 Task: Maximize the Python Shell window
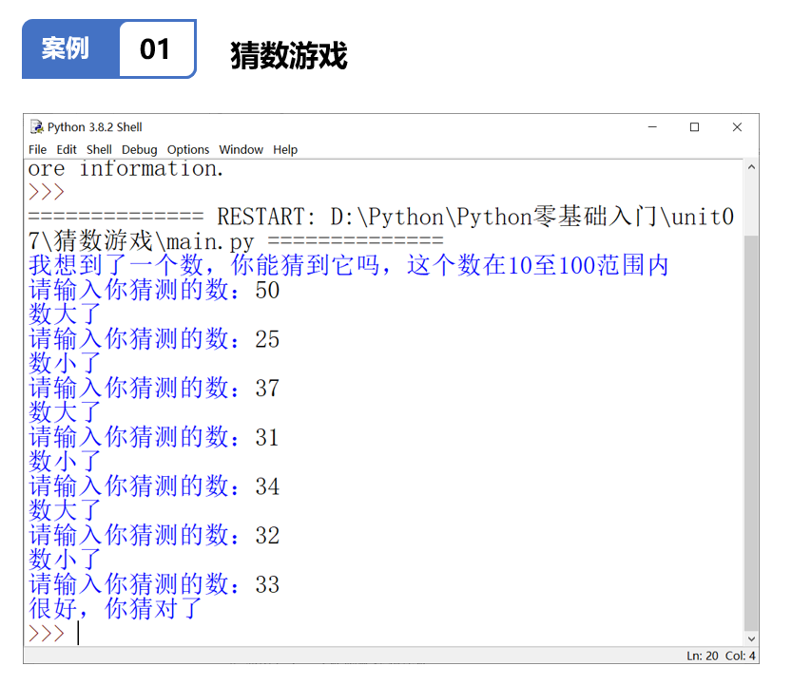click(x=694, y=127)
